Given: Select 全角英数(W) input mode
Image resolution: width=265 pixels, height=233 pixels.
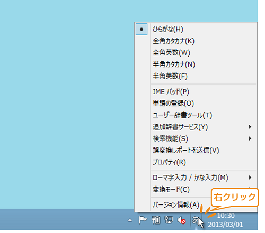Looking at the screenshot, I should 196,53.
